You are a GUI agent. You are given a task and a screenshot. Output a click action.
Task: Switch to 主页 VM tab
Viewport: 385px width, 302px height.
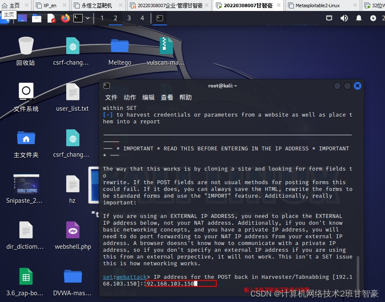14,5
